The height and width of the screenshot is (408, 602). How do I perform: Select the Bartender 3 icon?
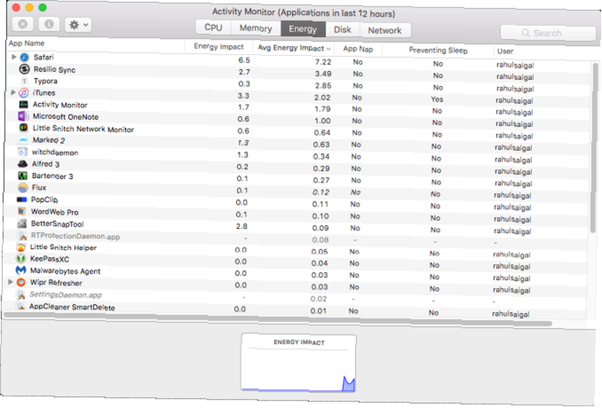pos(23,176)
